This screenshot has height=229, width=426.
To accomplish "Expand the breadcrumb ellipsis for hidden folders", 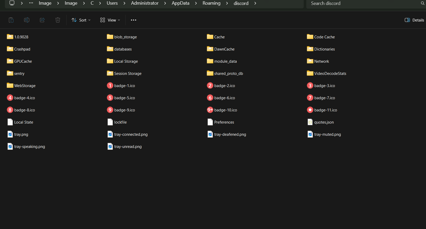I will (31, 3).
